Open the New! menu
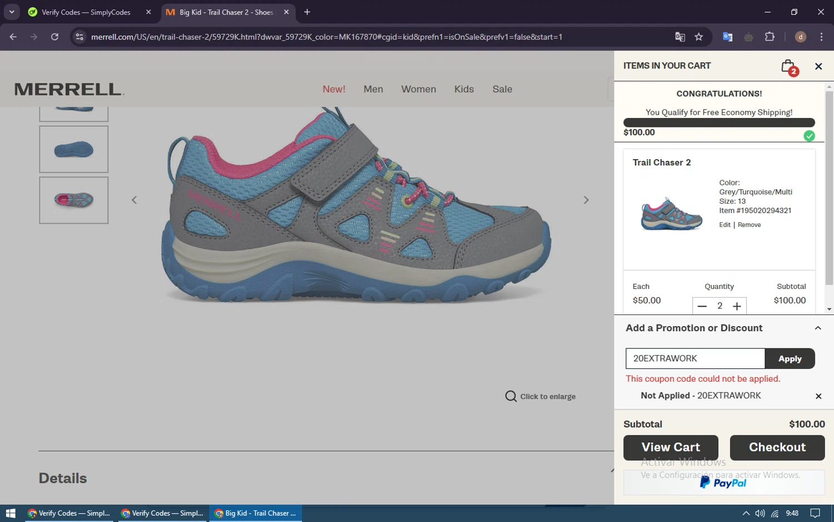 click(x=334, y=89)
